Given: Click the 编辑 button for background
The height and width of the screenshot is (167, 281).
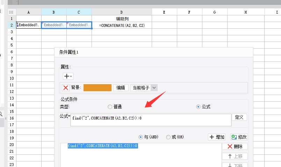Looking at the screenshot, I should [x=121, y=88].
